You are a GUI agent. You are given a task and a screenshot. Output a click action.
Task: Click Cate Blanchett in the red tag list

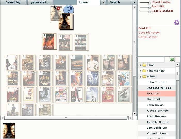click(x=149, y=33)
